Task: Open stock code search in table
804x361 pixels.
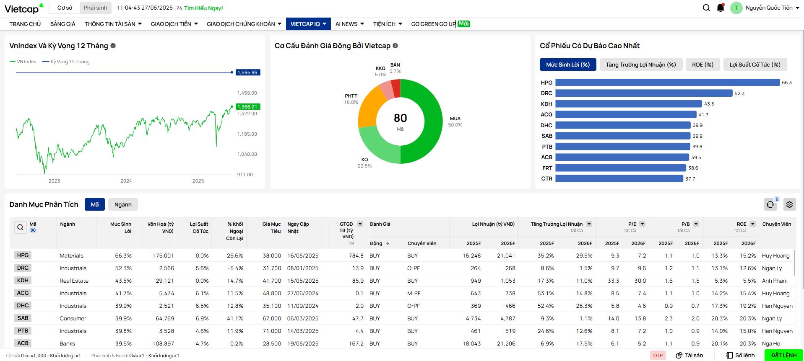Action: pyautogui.click(x=21, y=227)
